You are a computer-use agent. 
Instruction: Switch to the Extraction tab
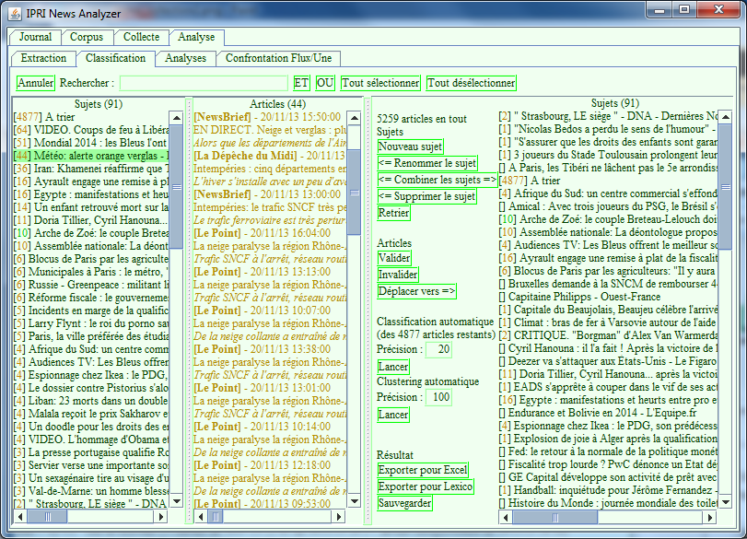pyautogui.click(x=44, y=58)
